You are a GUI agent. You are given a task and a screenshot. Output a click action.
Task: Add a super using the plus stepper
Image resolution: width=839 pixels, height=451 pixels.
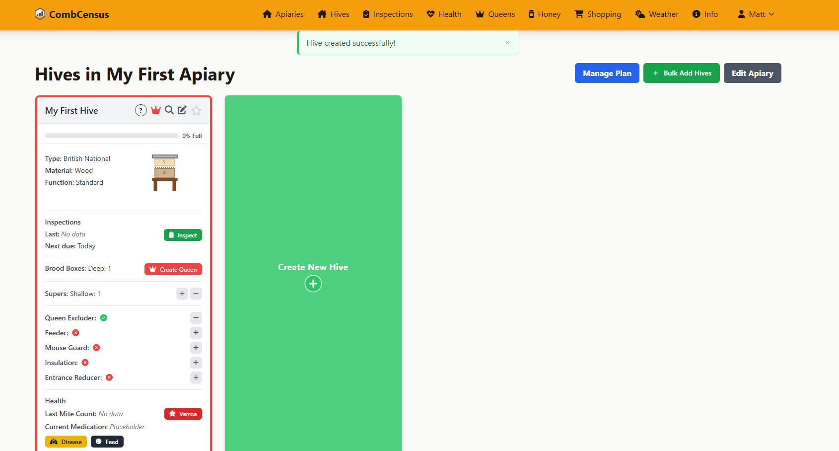pos(182,294)
